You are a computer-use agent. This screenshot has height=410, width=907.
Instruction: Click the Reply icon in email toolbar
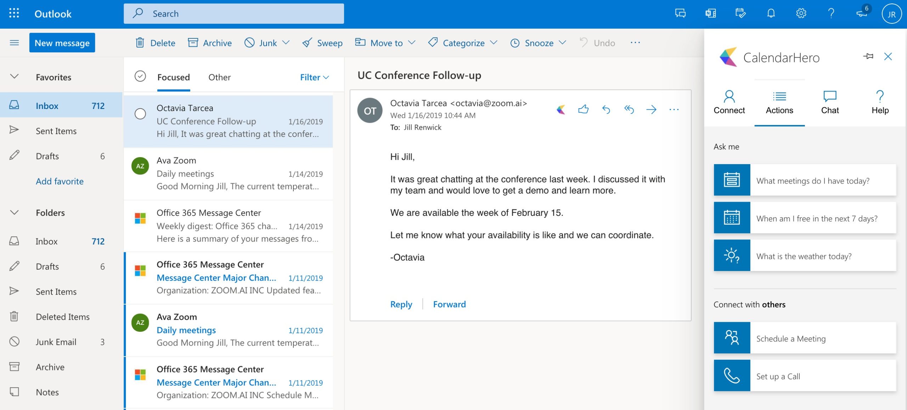pyautogui.click(x=605, y=109)
